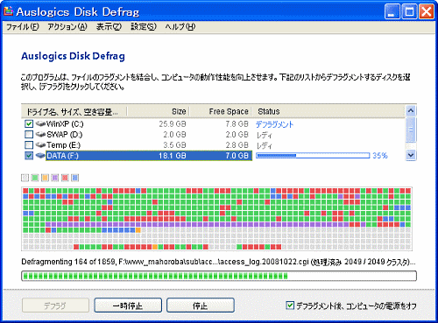Viewport: 438px width, 323px height.
Task: Click the blue legend square
Action: coord(75,178)
